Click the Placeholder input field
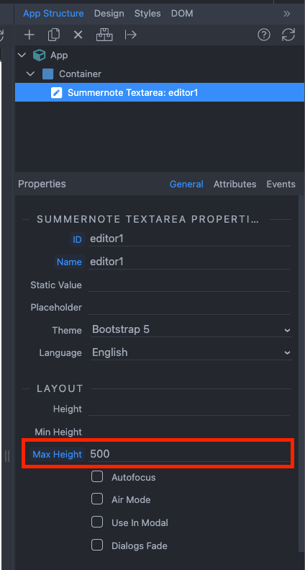Image resolution: width=305 pixels, height=570 pixels. (x=189, y=308)
